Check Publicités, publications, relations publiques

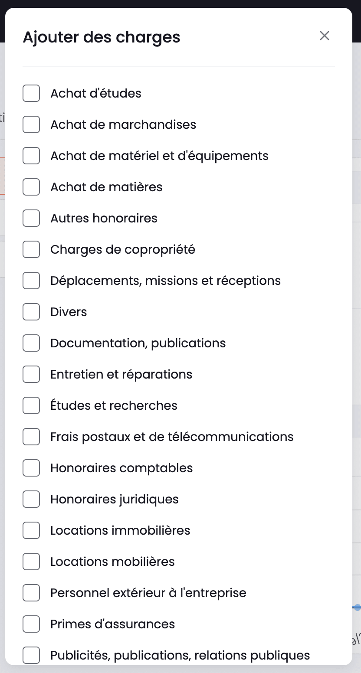(31, 655)
